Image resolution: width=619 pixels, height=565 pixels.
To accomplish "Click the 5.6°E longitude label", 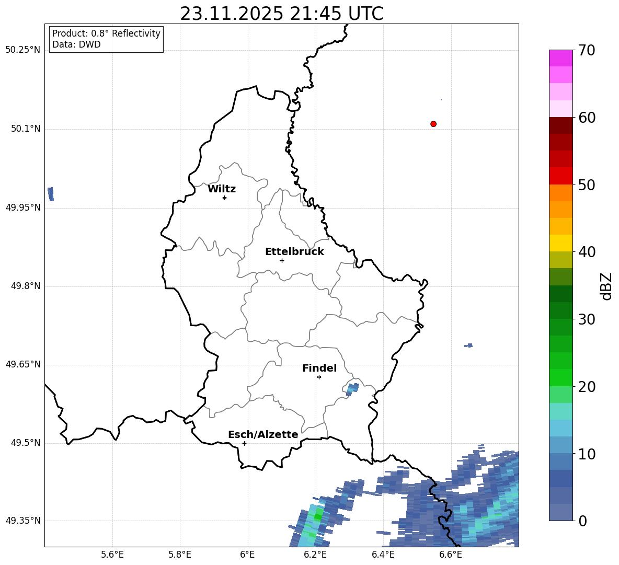I will [x=112, y=555].
